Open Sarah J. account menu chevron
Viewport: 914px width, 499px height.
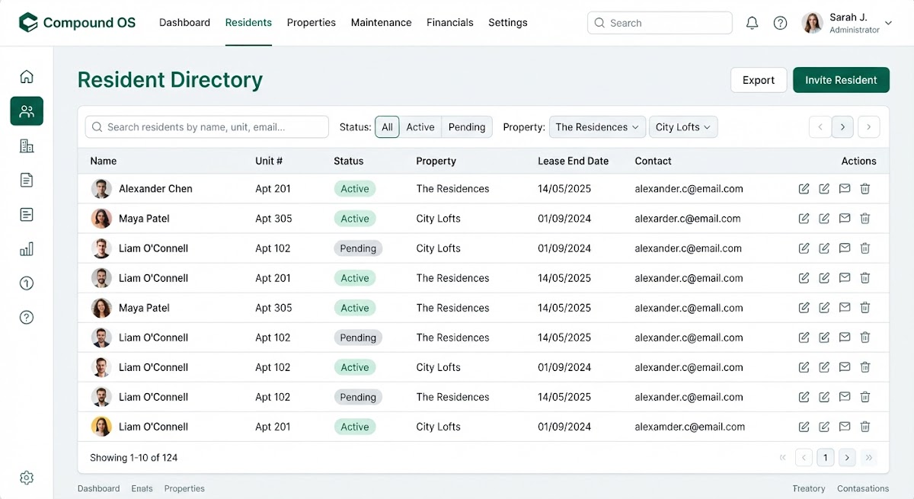[x=888, y=23]
